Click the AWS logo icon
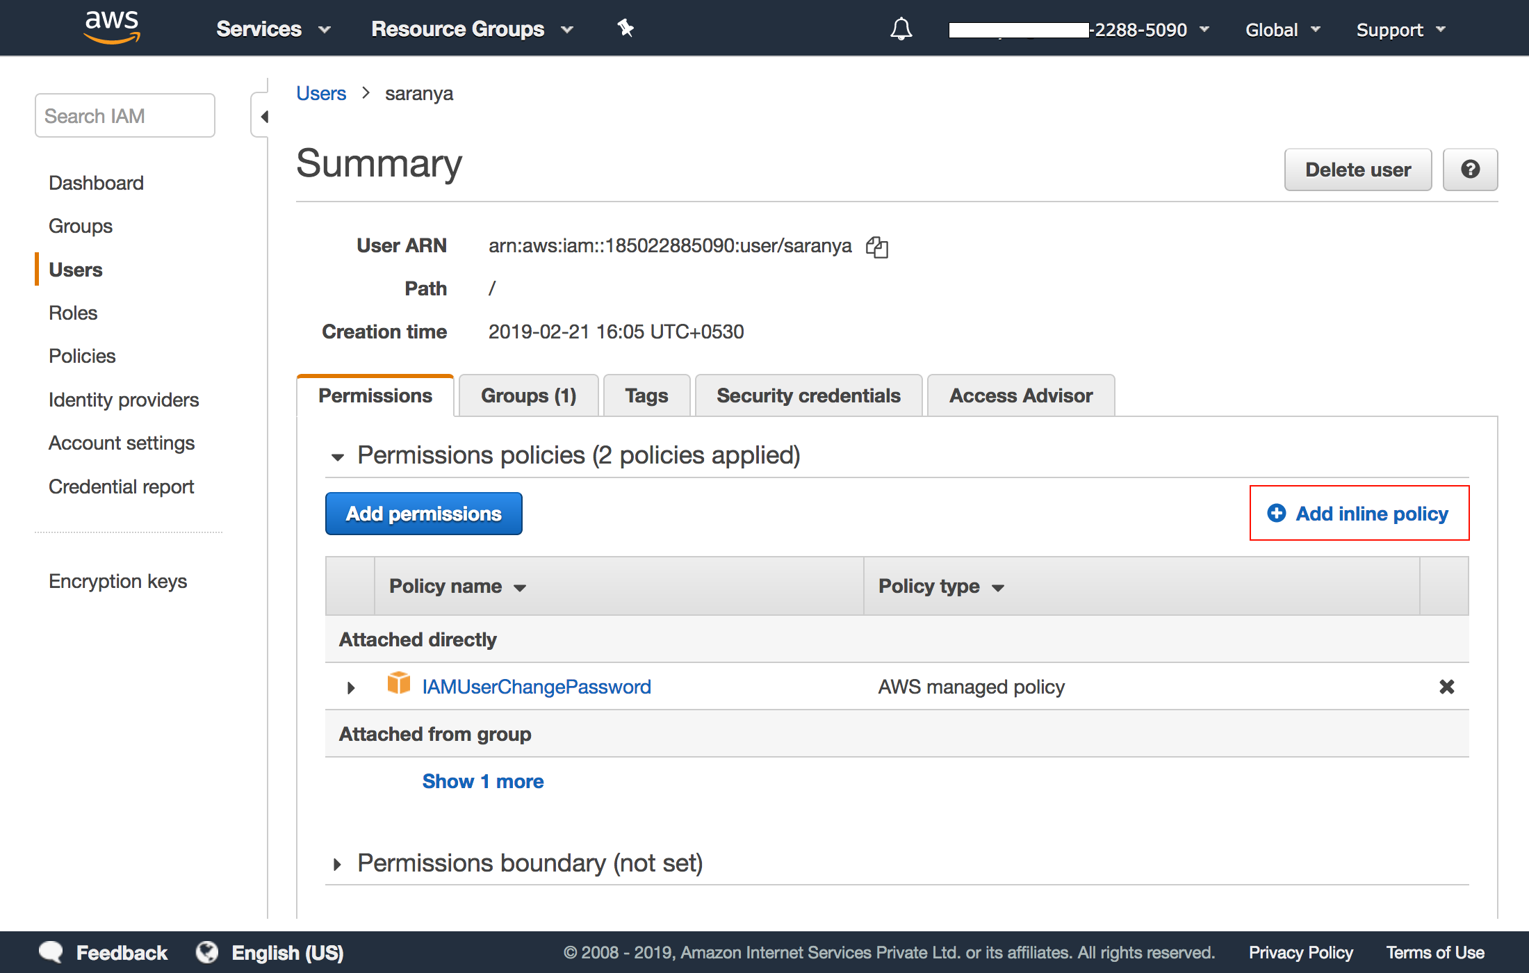The height and width of the screenshot is (973, 1529). click(x=111, y=27)
